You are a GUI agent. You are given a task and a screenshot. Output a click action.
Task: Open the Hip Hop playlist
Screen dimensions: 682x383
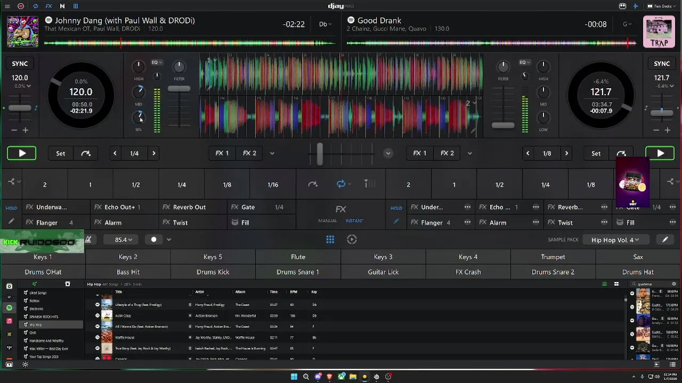51,324
